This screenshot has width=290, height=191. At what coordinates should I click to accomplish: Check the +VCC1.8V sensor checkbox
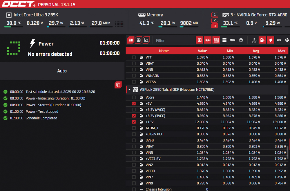(134, 159)
